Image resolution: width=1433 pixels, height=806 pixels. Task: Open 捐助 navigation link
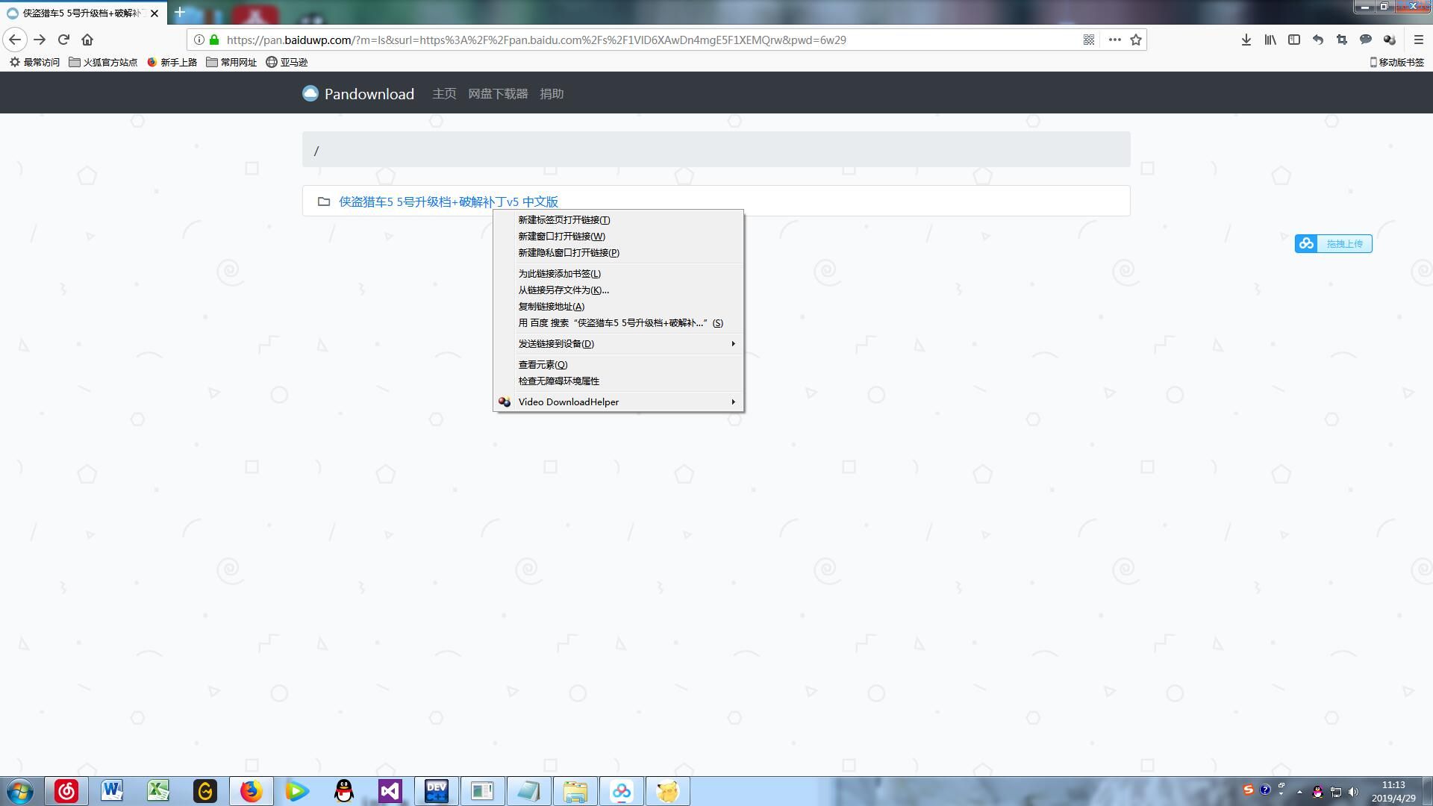(x=552, y=93)
